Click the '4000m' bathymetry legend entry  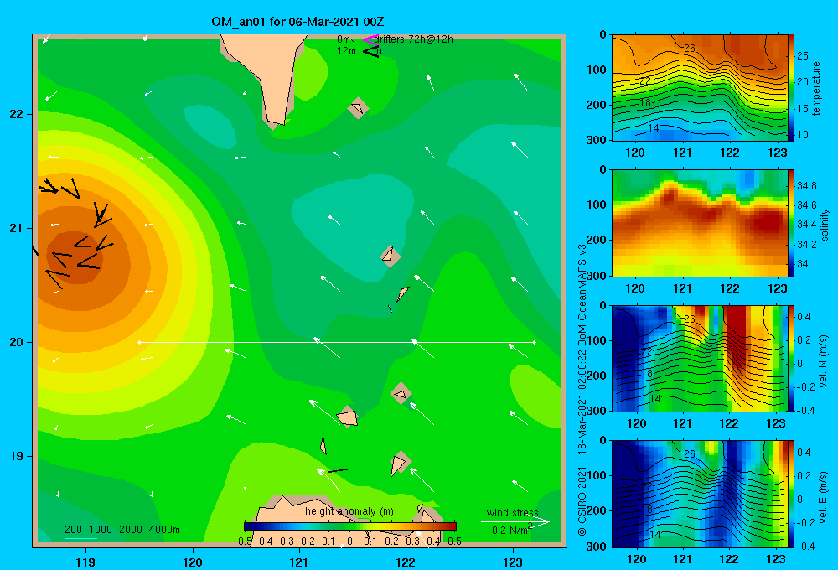tap(164, 530)
